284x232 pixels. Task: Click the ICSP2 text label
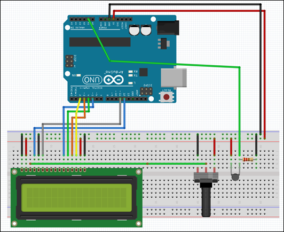148,85
